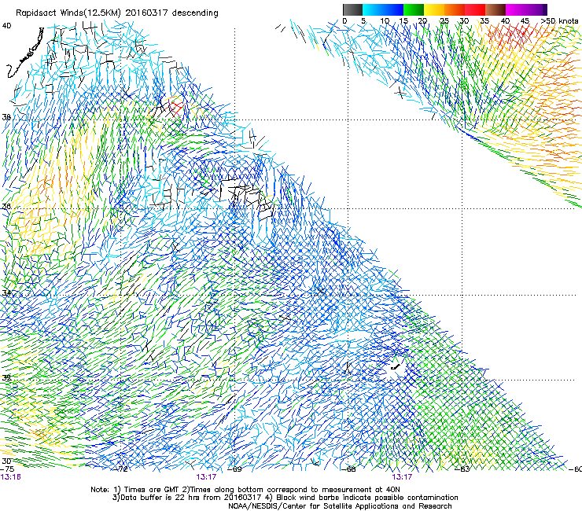
Task: Click the 13:17 time label beside -69
Action: 206,477
